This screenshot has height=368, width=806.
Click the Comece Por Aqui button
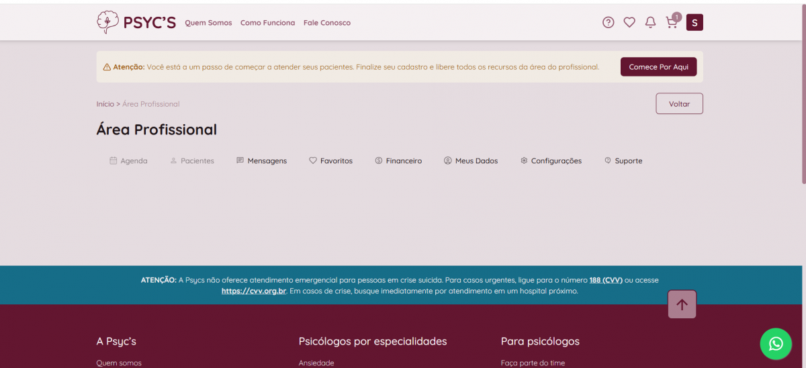tap(658, 67)
